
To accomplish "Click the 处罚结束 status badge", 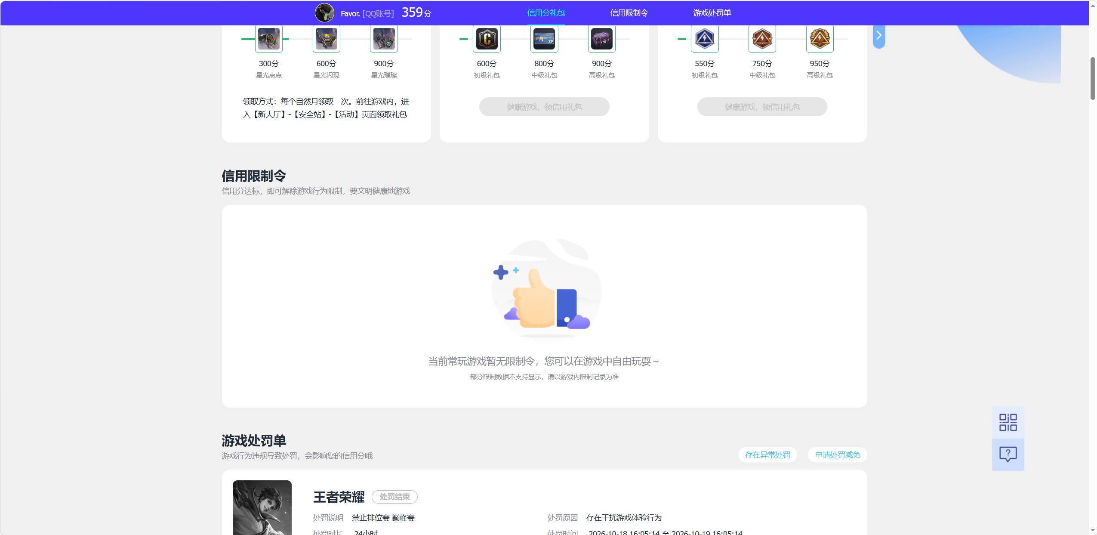I will click(394, 497).
